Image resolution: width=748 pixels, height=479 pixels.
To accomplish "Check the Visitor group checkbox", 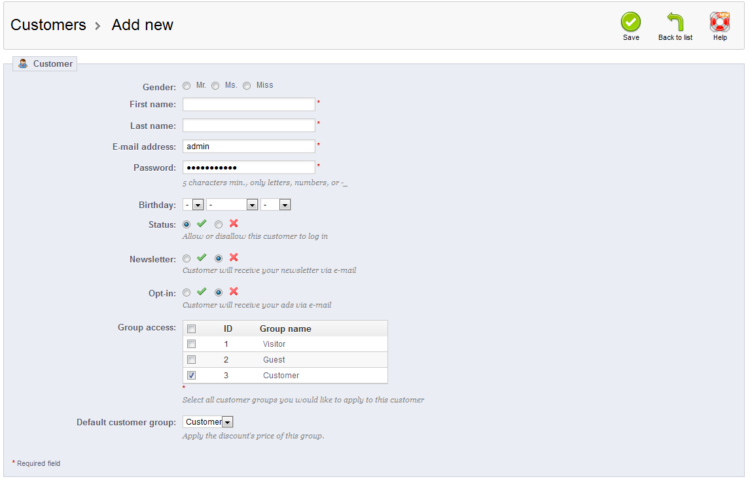I will pos(192,344).
